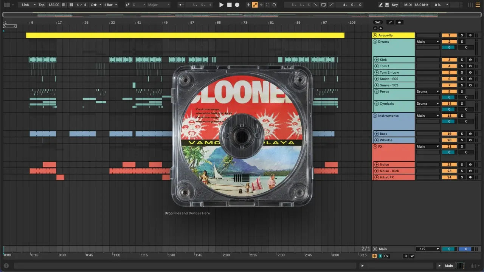This screenshot has height=272, width=484.
Task: Collapse the FX group track
Action: (375, 146)
